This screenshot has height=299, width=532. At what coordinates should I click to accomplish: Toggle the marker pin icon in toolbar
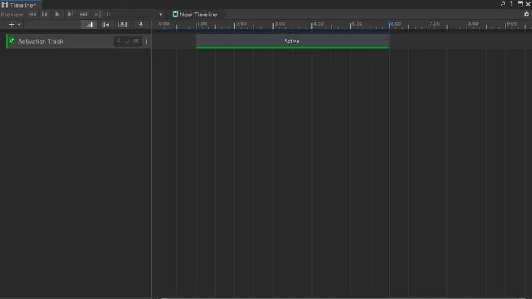tap(141, 24)
